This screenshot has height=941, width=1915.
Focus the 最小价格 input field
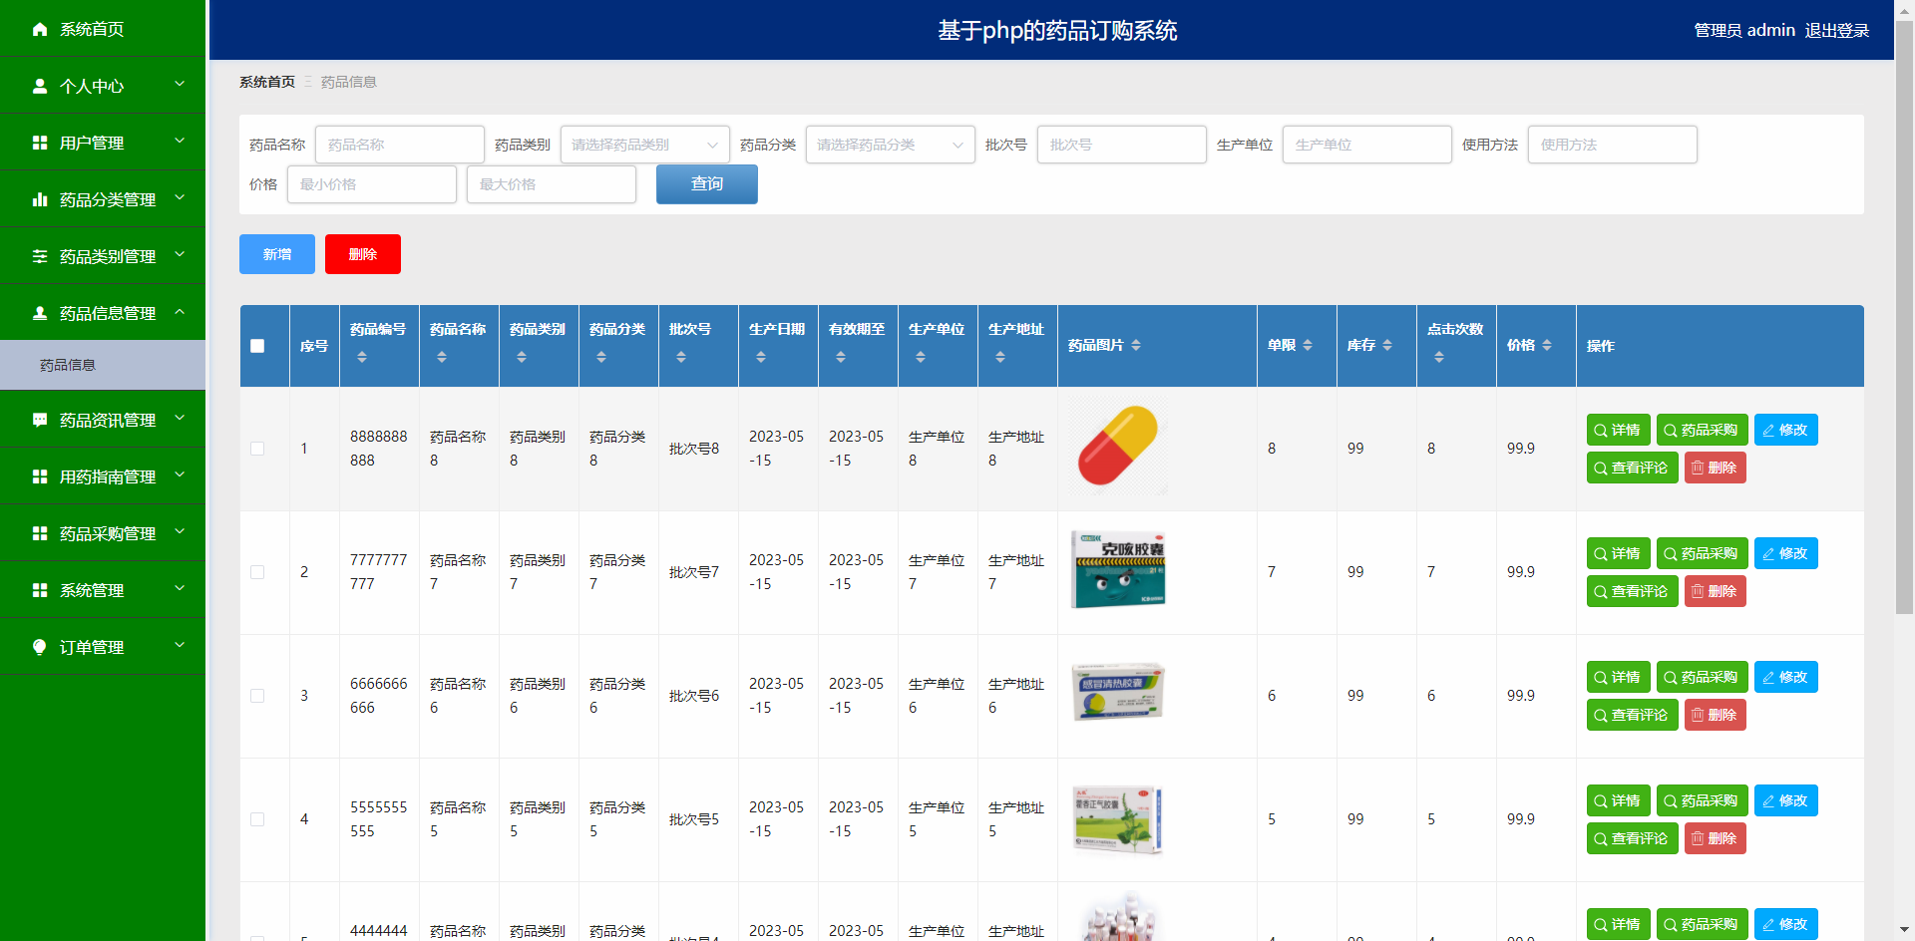tap(371, 184)
